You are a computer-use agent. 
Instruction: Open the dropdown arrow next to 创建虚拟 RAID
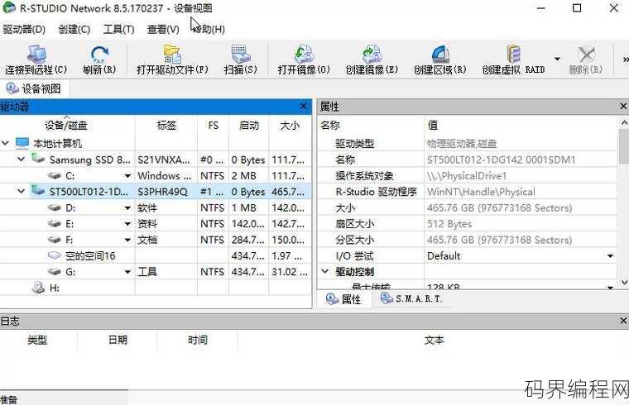point(557,59)
